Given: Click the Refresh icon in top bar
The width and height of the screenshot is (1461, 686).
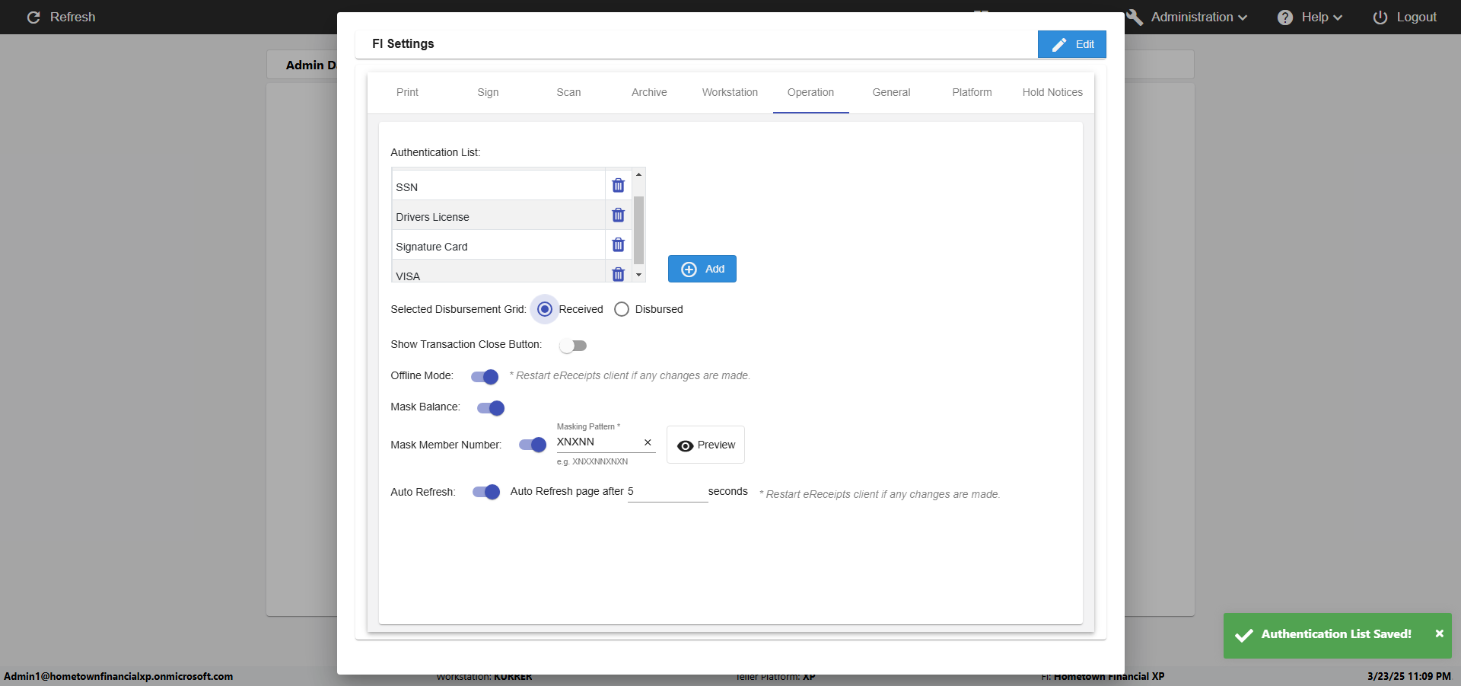Looking at the screenshot, I should tap(33, 17).
